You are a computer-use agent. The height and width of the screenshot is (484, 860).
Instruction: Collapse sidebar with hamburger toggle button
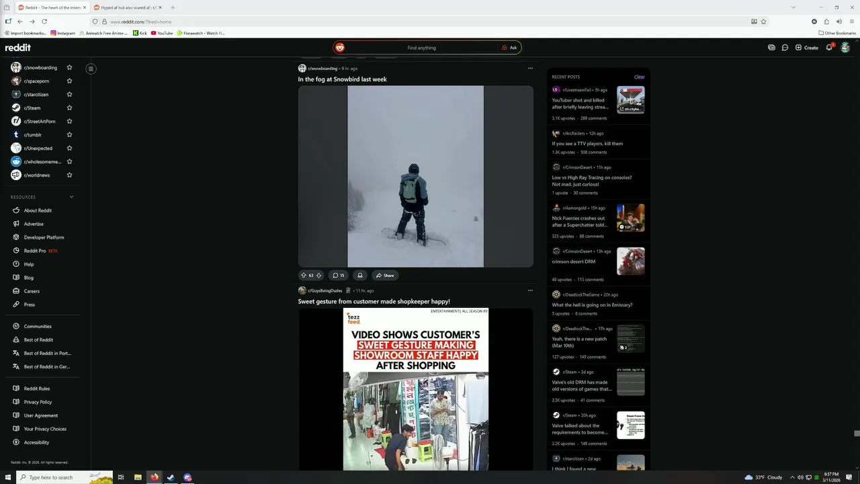click(91, 69)
